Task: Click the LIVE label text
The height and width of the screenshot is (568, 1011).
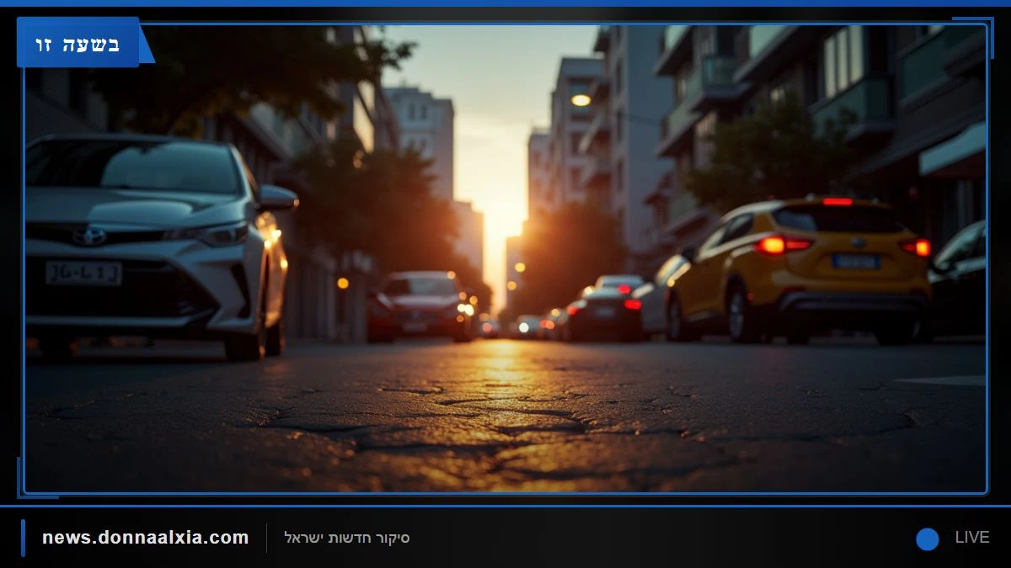Action: click(x=971, y=538)
